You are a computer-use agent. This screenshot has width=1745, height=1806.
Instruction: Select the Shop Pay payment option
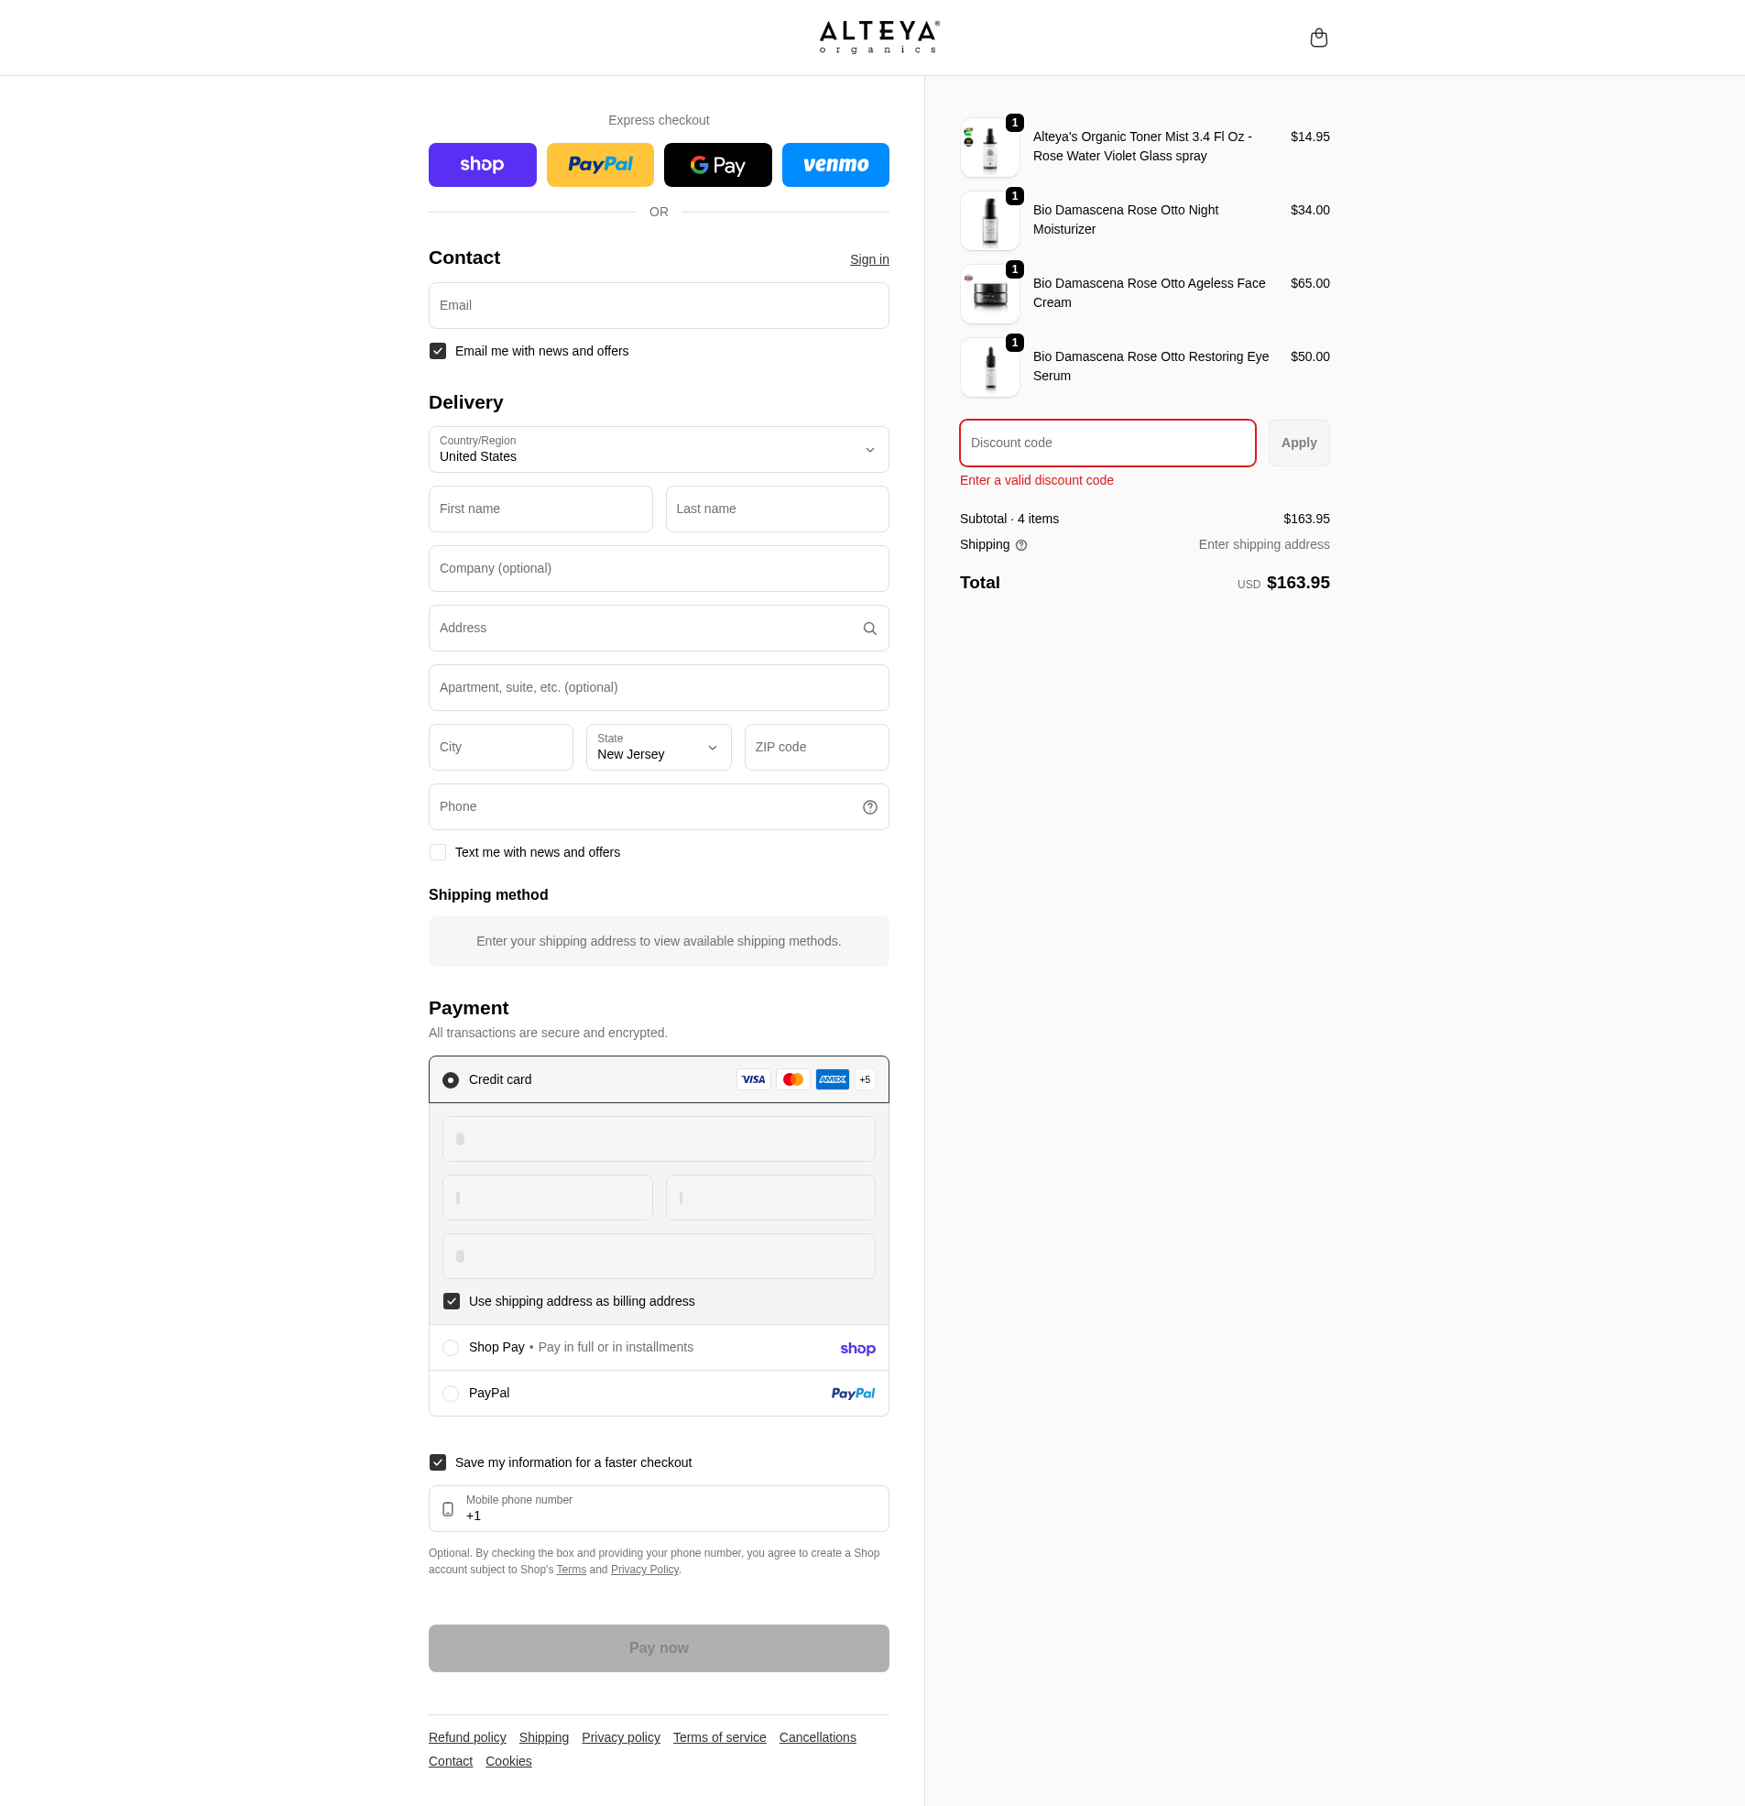click(451, 1347)
